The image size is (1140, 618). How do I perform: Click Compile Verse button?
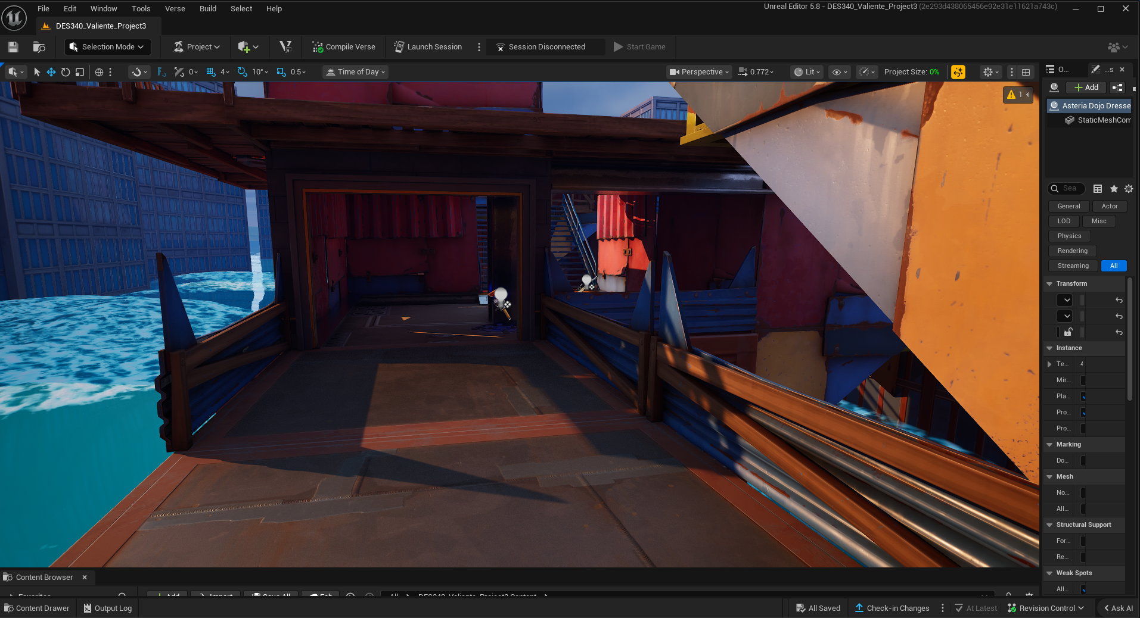tap(344, 47)
